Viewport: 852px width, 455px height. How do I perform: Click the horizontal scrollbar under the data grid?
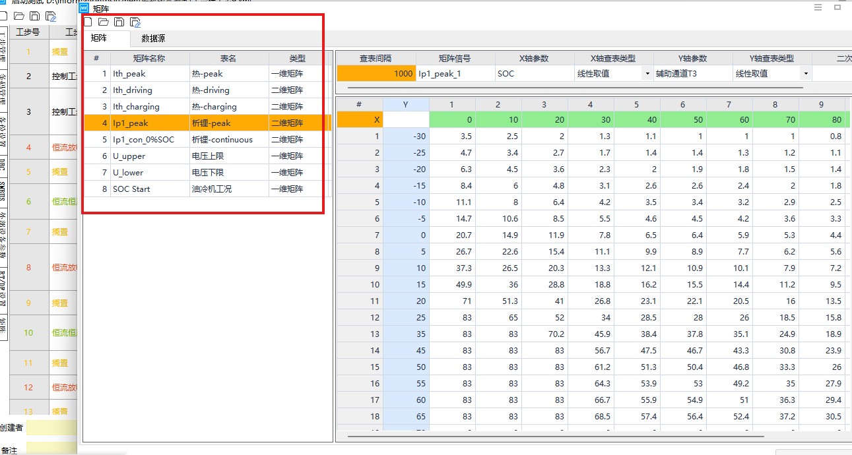pyautogui.click(x=554, y=436)
